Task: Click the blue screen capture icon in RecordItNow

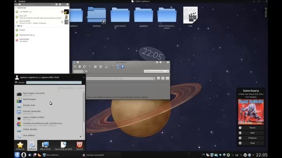Action: coord(118,67)
